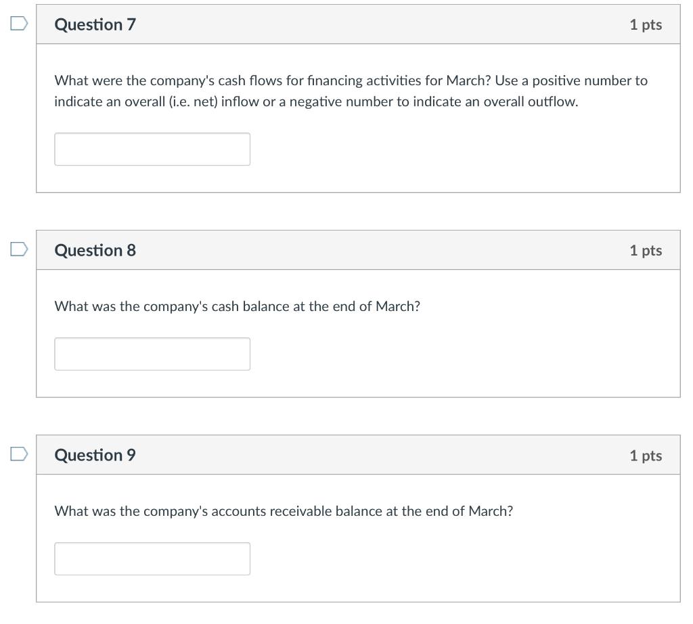The height and width of the screenshot is (624, 693).
Task: Click the 'Question 8' heading
Action: pos(95,251)
